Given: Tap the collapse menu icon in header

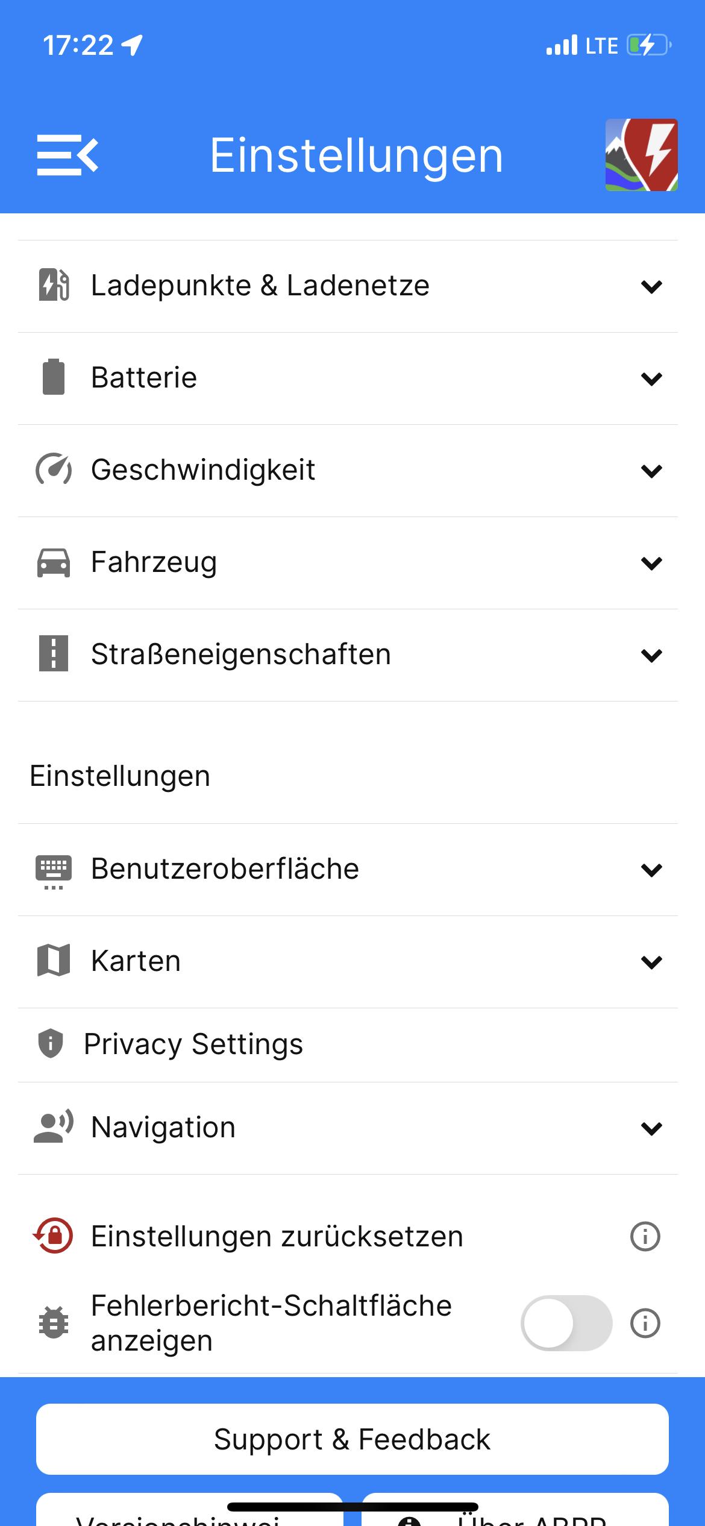Looking at the screenshot, I should [x=67, y=155].
